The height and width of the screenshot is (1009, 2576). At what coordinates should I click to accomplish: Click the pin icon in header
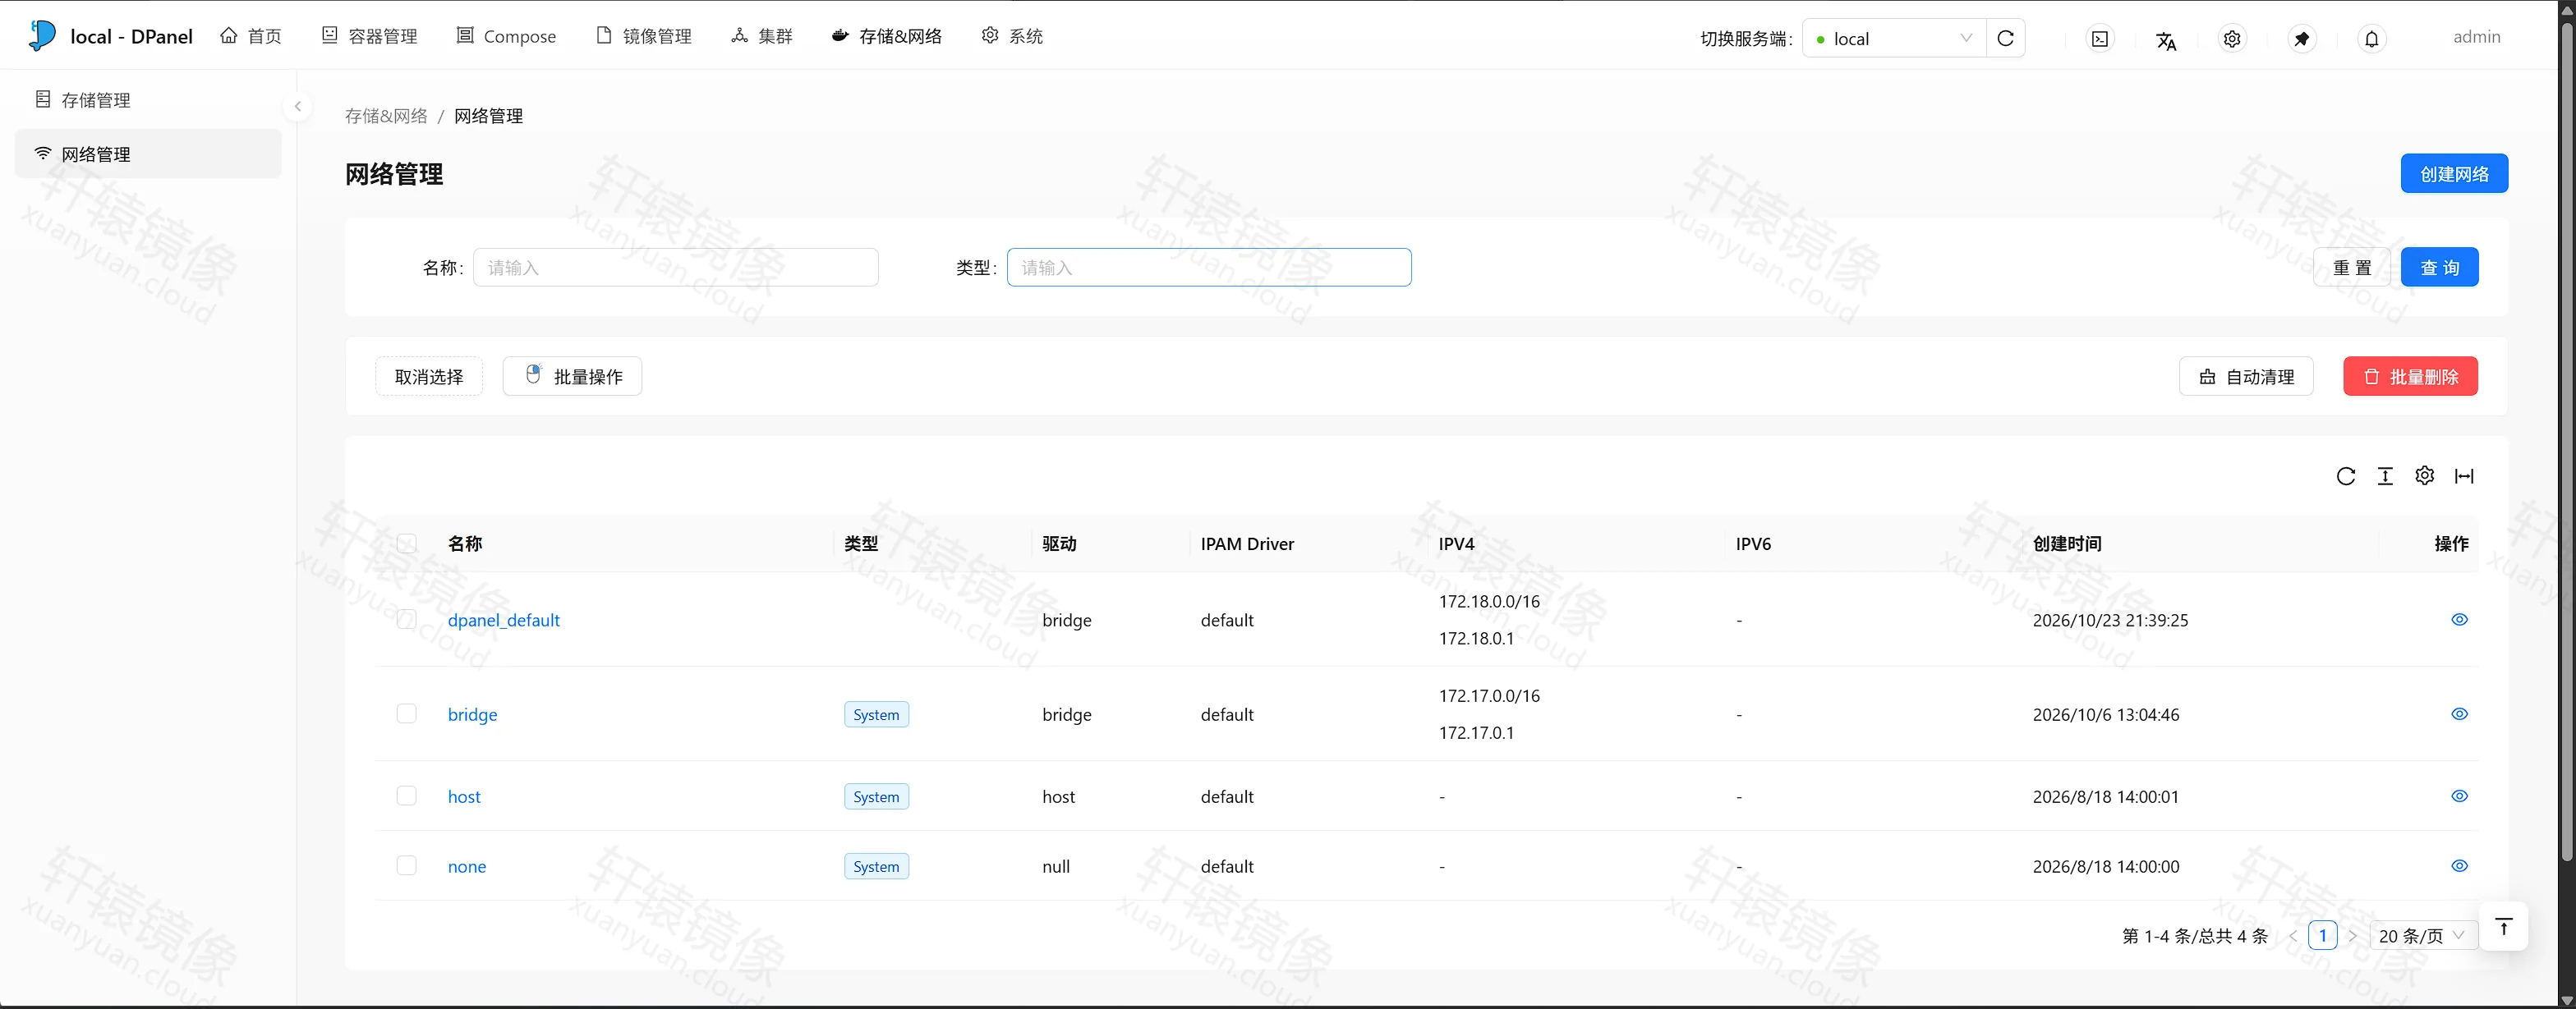click(2302, 39)
